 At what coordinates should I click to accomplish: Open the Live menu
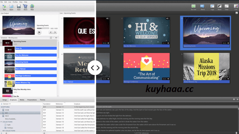10,2
